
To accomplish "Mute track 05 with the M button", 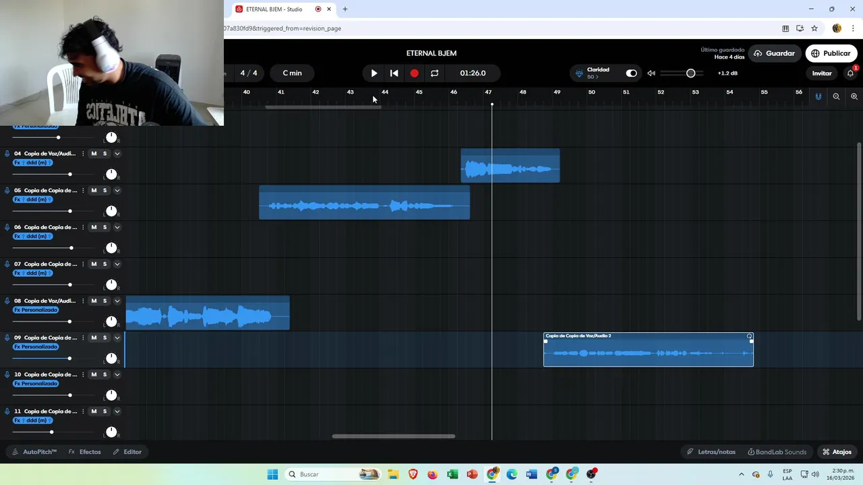I will pyautogui.click(x=94, y=191).
